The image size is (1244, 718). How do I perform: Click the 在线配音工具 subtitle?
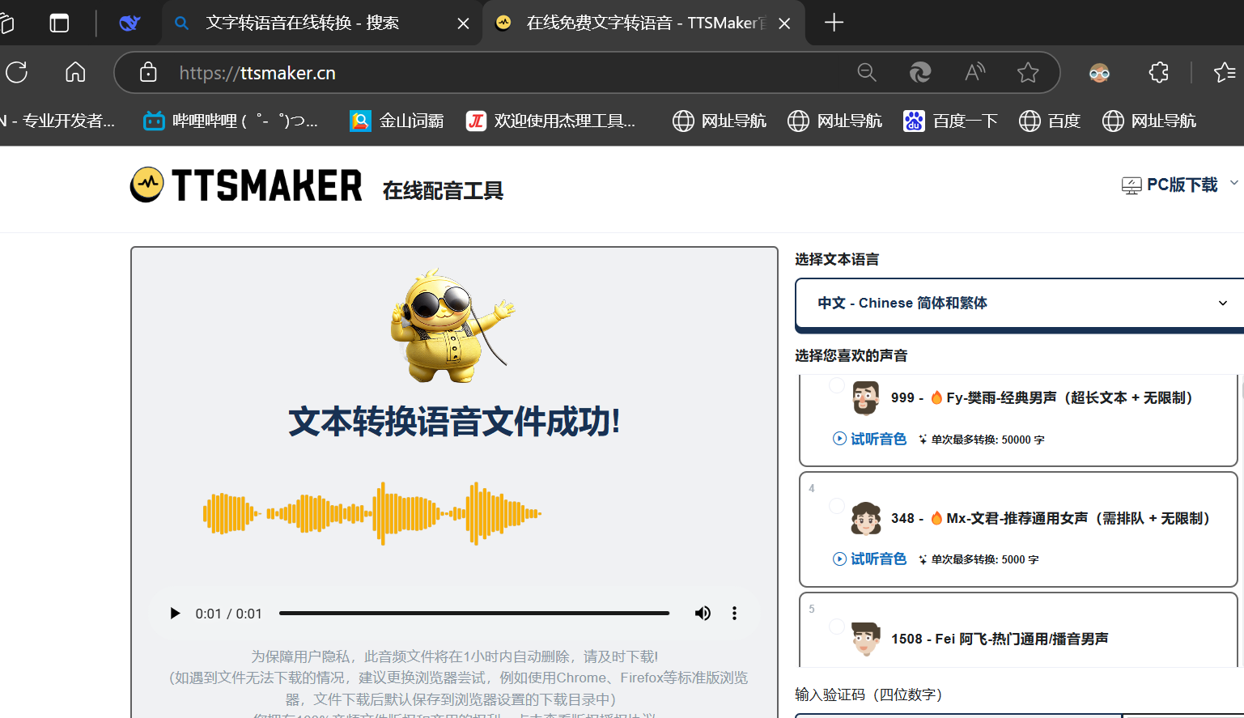click(x=443, y=190)
